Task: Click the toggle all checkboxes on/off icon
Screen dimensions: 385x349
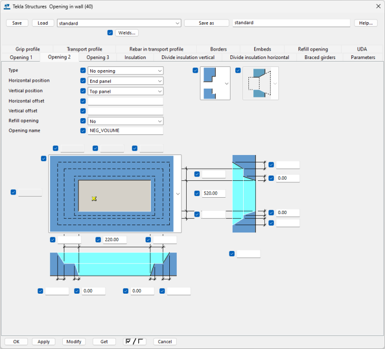Action: click(134, 342)
